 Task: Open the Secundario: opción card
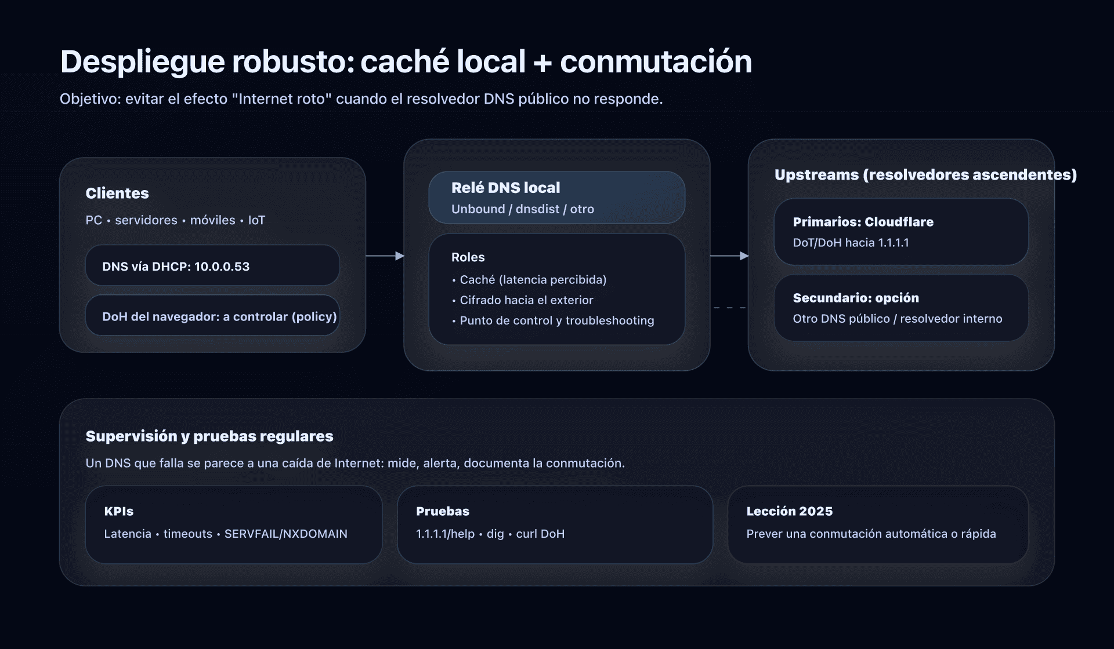point(900,308)
